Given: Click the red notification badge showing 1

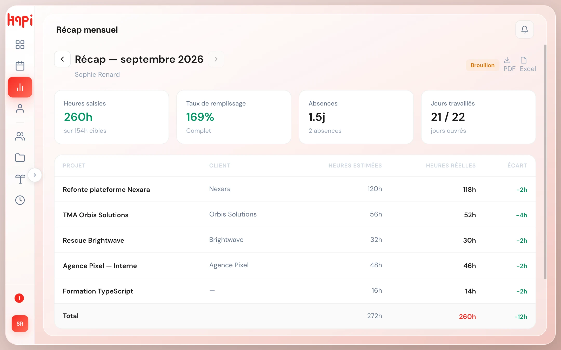Looking at the screenshot, I should coord(19,298).
